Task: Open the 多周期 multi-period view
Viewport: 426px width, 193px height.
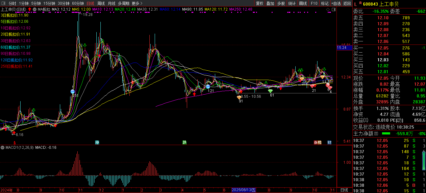Action: [x=123, y=3]
